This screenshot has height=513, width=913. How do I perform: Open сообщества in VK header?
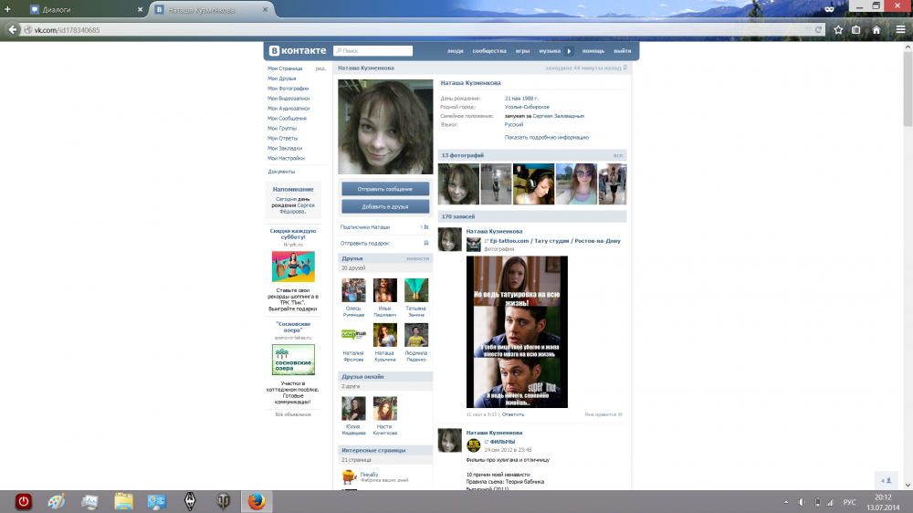coord(489,50)
